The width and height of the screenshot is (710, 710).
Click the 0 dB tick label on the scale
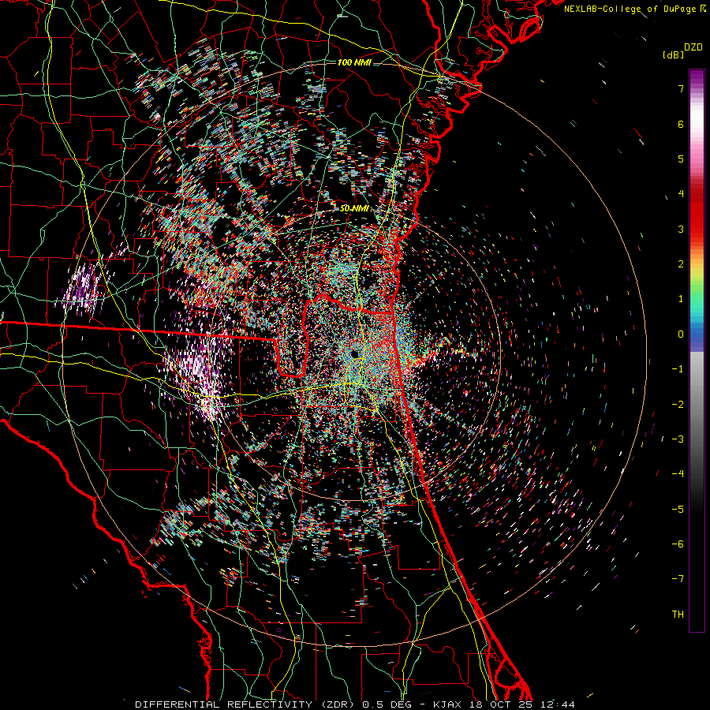click(x=681, y=334)
